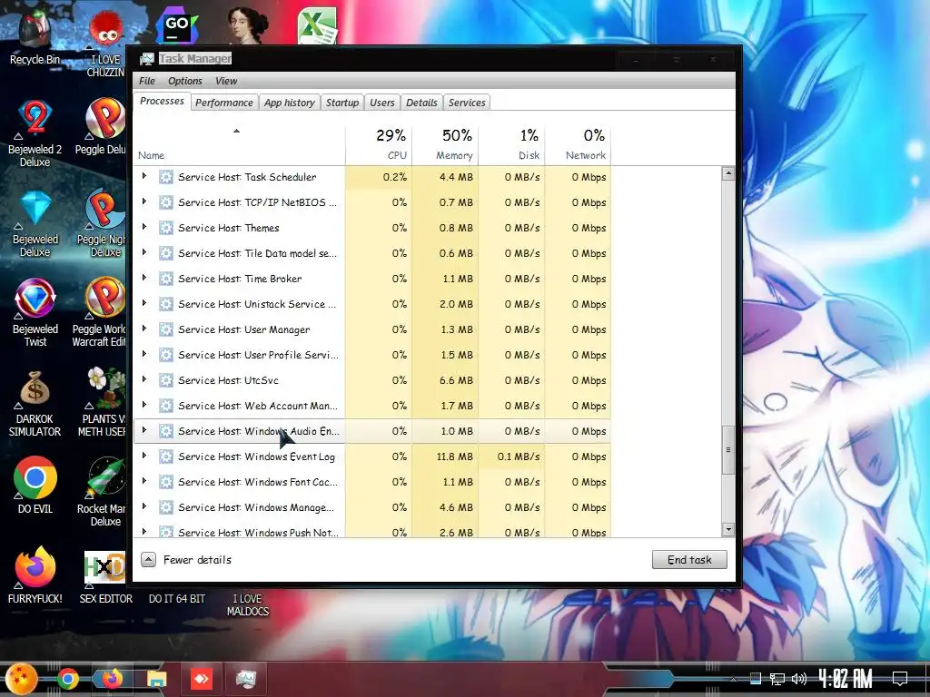930x697 pixels.
Task: Expand Service Host: Windows Event Log row
Action: [144, 456]
